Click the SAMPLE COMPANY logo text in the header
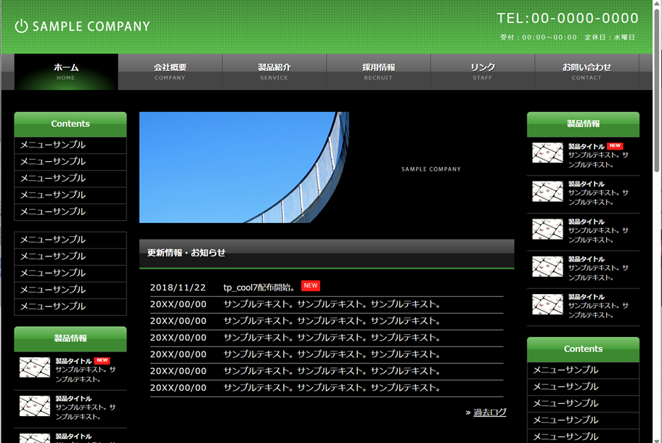This screenshot has width=662, height=443. (x=91, y=27)
